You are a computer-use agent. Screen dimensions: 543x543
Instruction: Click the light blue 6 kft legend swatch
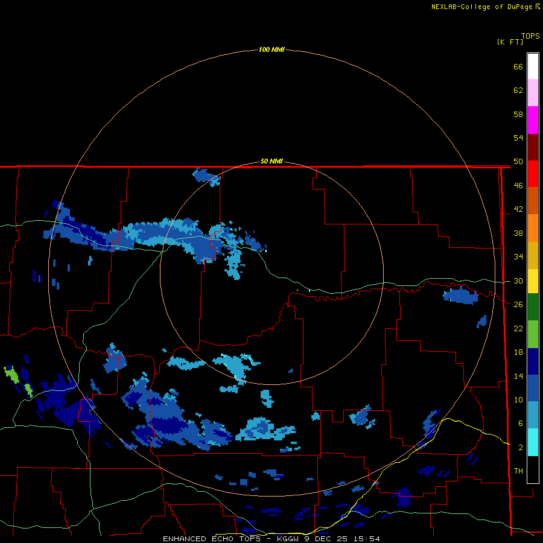coord(533,415)
